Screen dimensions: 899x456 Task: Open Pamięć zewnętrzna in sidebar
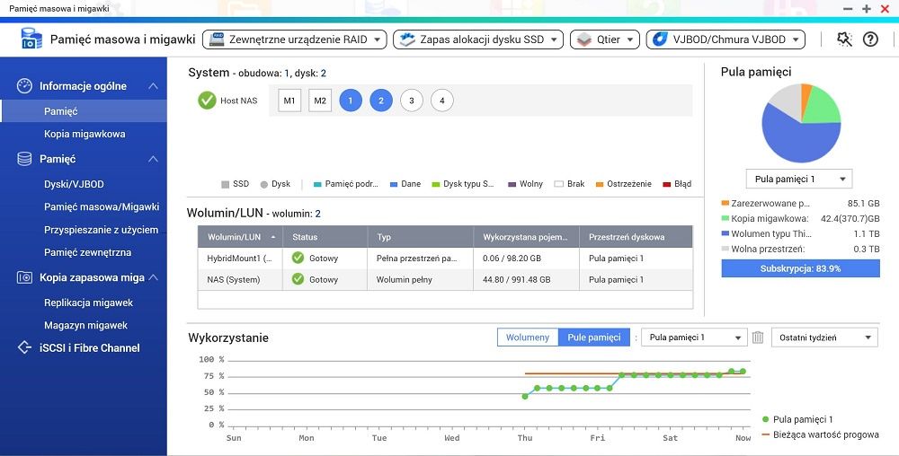coord(88,252)
